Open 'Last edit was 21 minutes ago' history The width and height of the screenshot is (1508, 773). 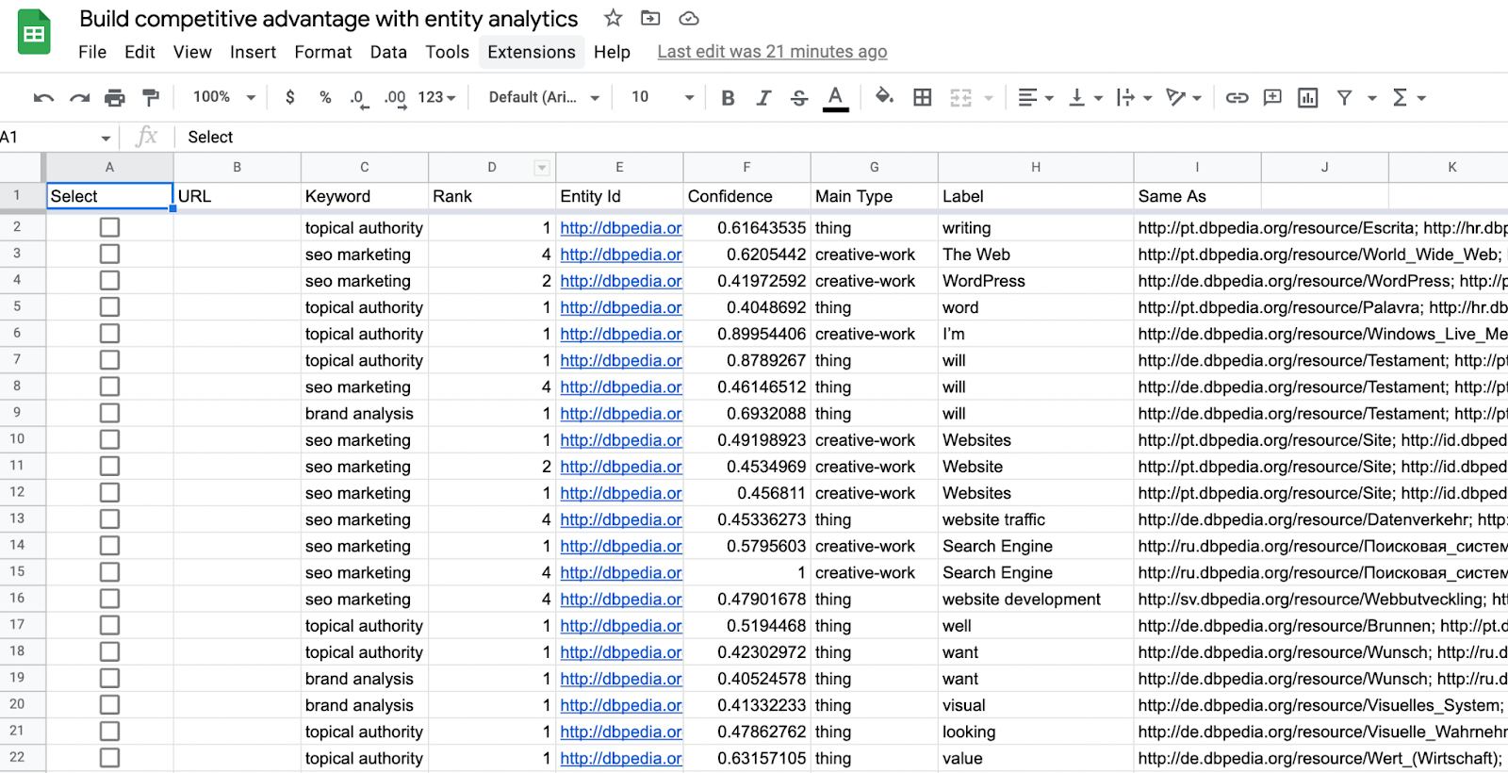(772, 52)
